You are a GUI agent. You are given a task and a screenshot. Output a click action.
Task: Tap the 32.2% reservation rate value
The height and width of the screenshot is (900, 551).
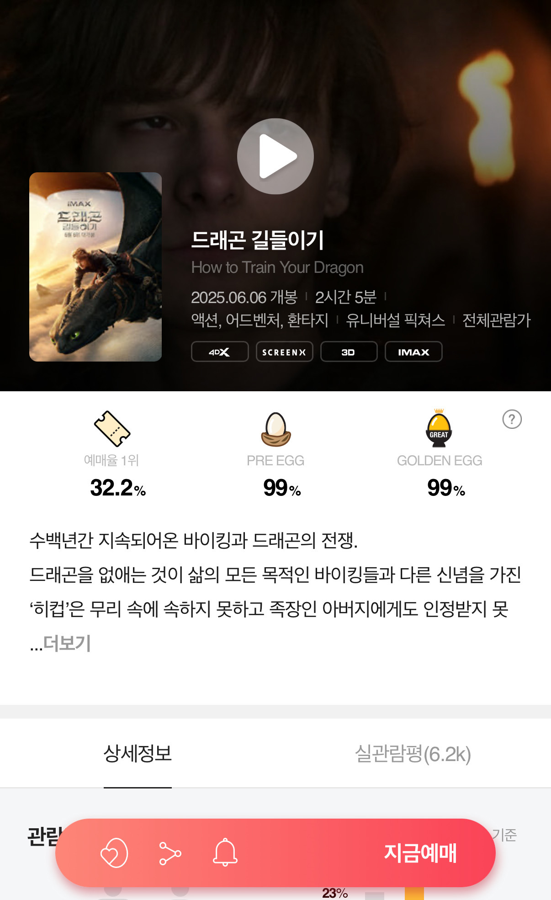(118, 488)
